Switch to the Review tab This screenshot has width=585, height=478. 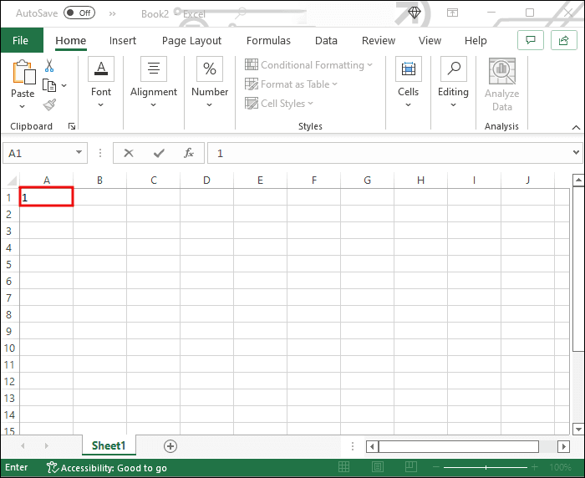point(379,40)
